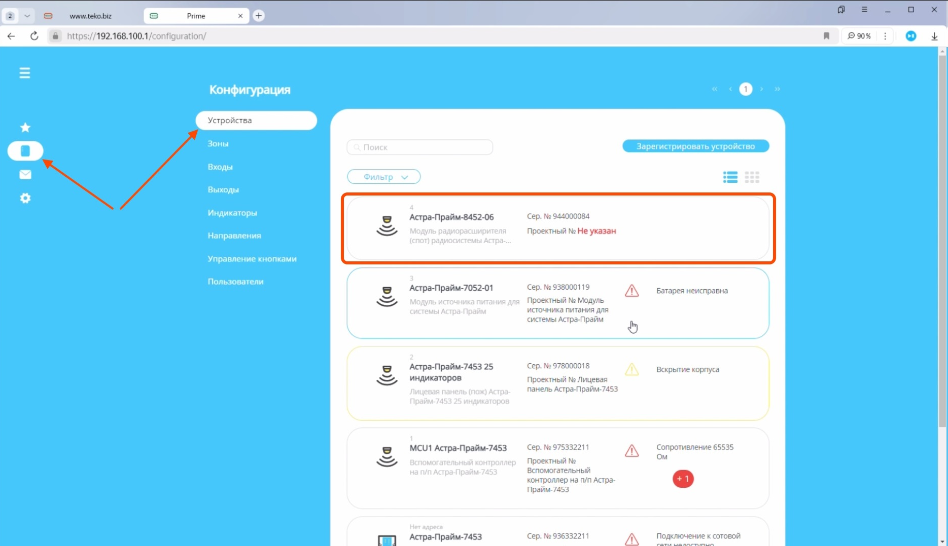Screen dimensions: 948x546
Task: Click Вскрытие корпуса status text
Action: (688, 369)
